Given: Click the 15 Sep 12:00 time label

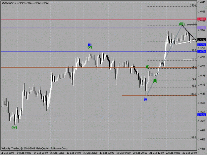Looking at the screenshot, I should click(x=57, y=153).
